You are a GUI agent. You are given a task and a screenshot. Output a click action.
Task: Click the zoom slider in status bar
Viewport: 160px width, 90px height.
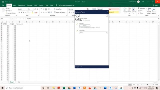tap(147, 84)
